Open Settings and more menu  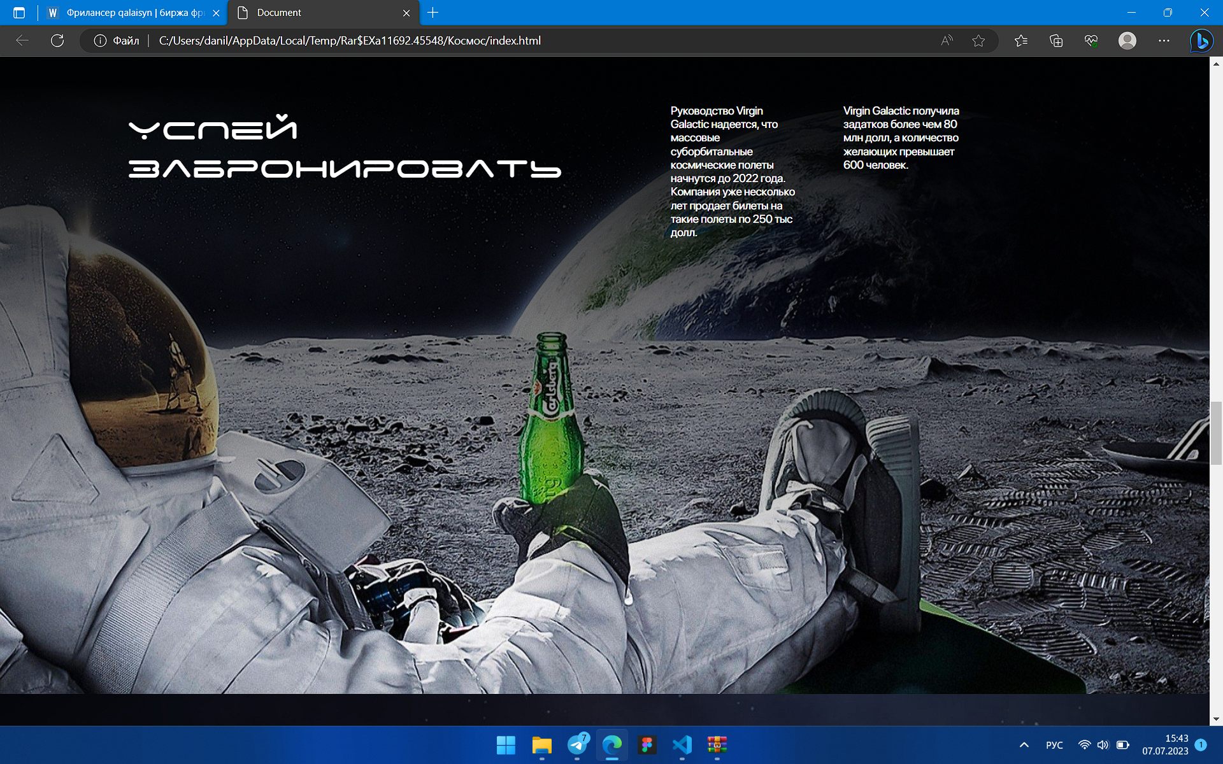[x=1164, y=41]
